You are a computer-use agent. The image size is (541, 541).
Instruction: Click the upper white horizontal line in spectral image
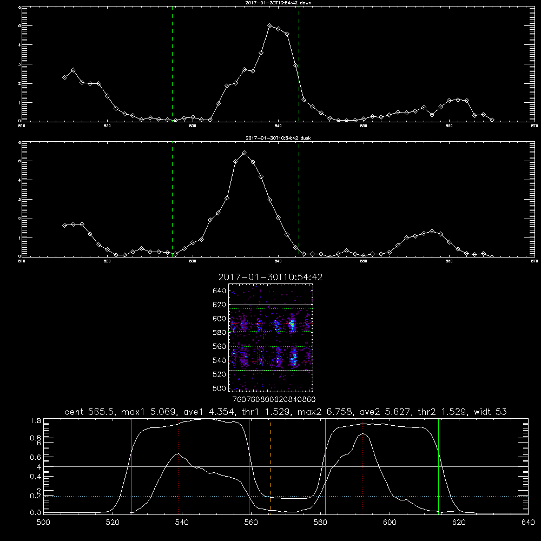(270, 305)
